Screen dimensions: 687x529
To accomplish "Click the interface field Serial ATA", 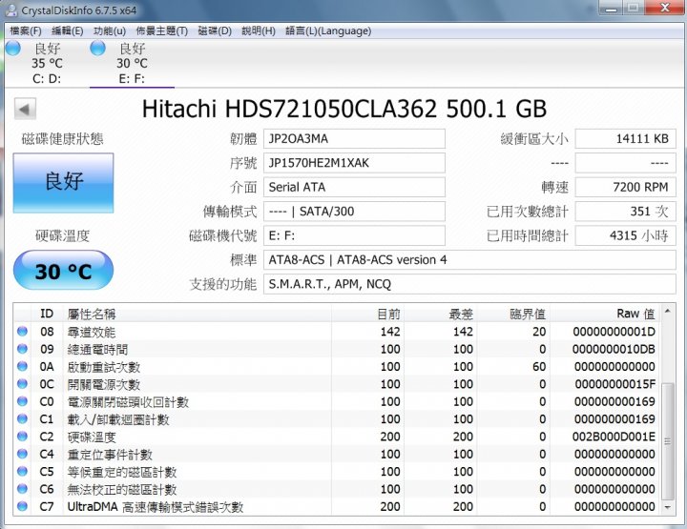I will click(x=354, y=187).
